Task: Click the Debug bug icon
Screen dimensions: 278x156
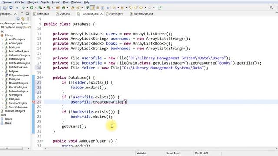Action: (23, 8)
